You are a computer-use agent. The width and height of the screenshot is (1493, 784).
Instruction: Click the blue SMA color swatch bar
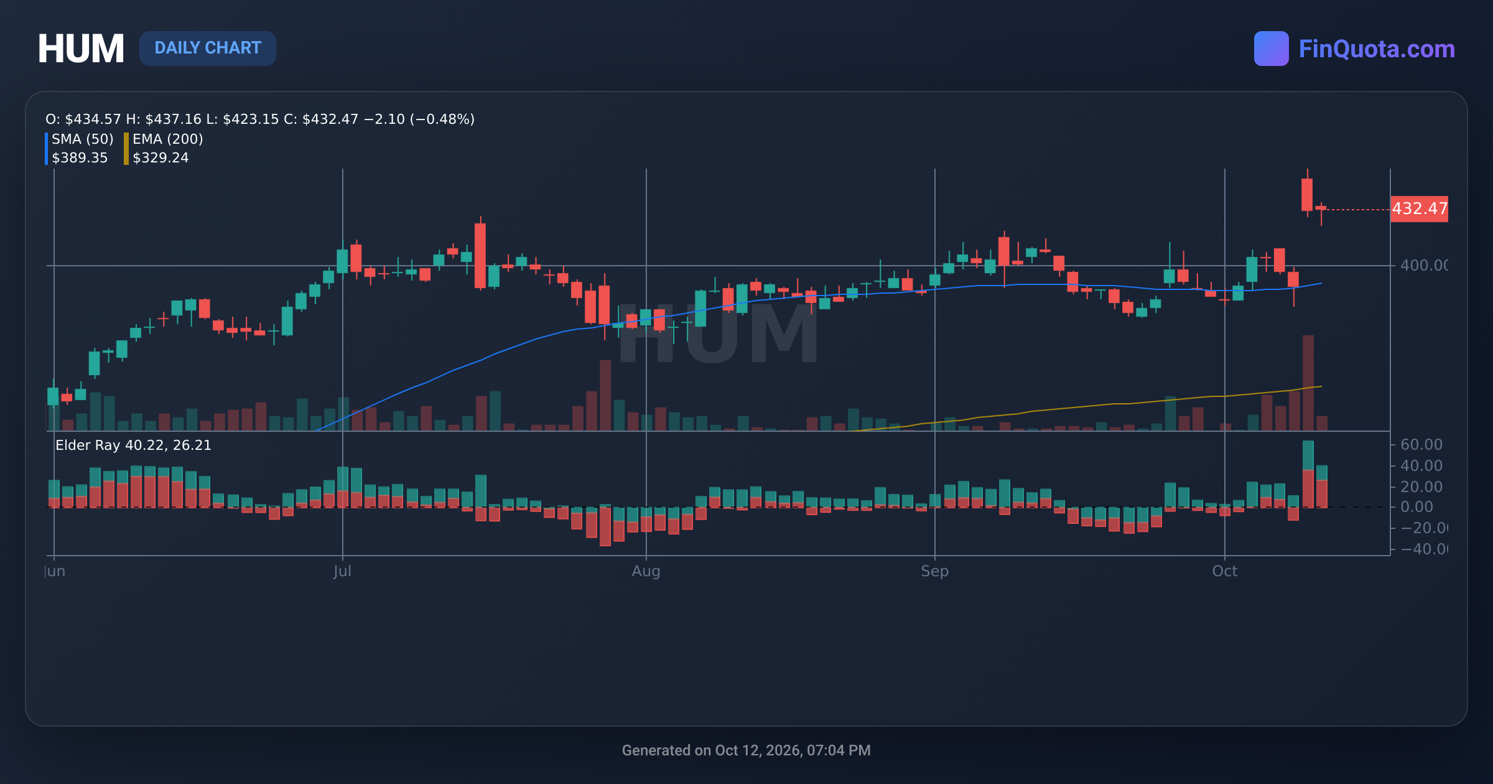(47, 149)
